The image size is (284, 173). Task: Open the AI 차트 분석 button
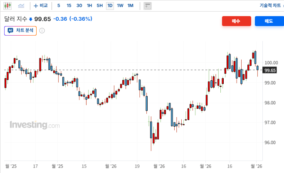[20, 31]
